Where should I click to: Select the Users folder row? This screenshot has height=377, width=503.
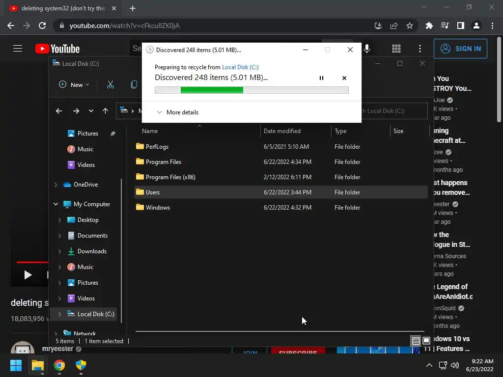[280, 192]
